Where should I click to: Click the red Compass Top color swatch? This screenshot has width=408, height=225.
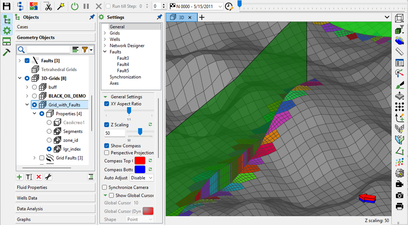click(140, 161)
